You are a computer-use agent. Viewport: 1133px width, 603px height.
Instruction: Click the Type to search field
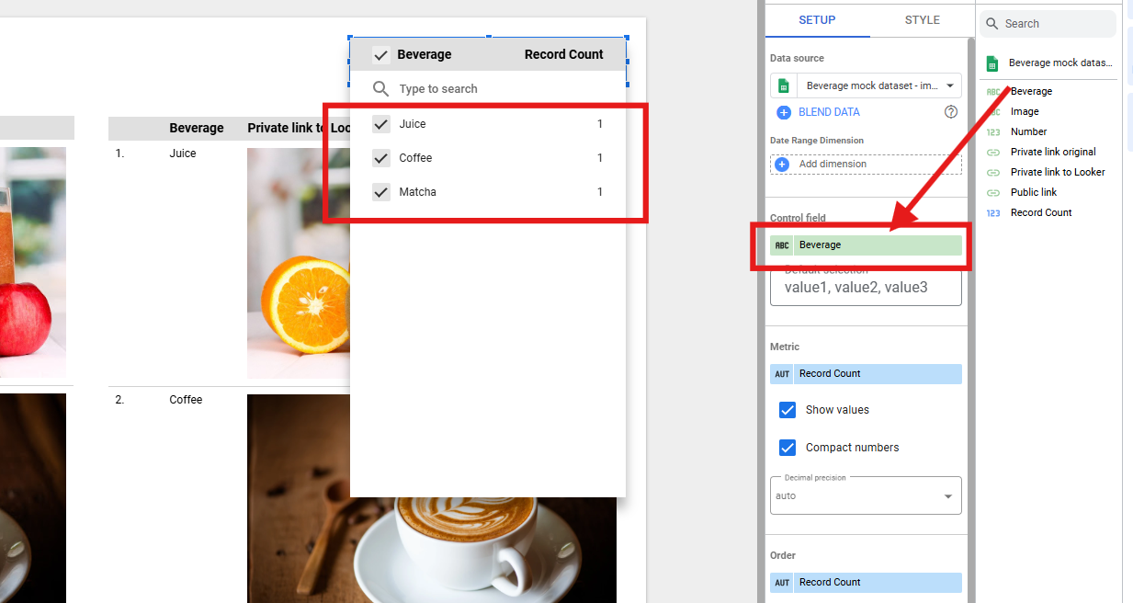click(x=496, y=89)
